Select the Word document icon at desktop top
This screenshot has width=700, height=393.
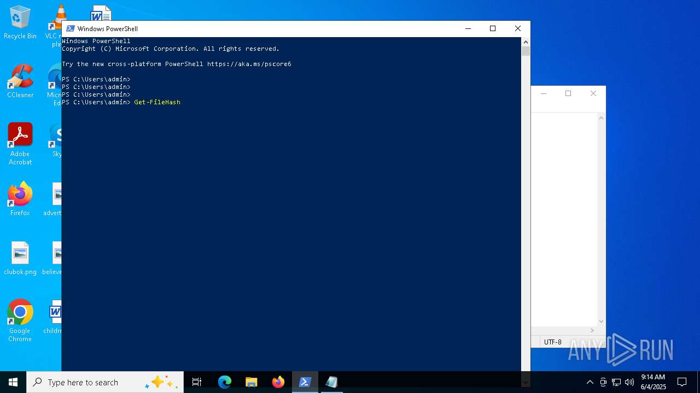tap(101, 13)
